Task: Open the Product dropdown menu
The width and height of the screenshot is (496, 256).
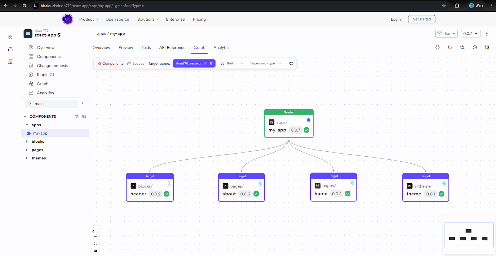Action: [89, 19]
